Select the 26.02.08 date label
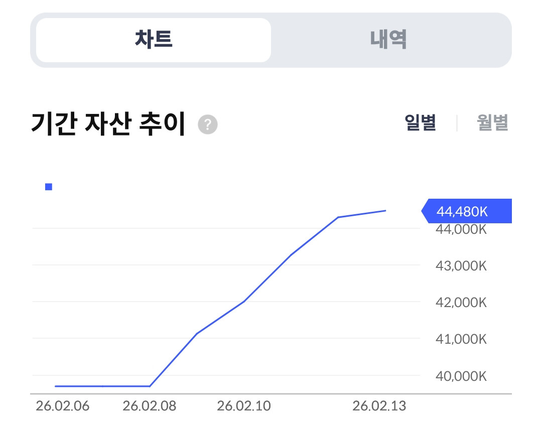This screenshot has width=542, height=427. point(150,406)
